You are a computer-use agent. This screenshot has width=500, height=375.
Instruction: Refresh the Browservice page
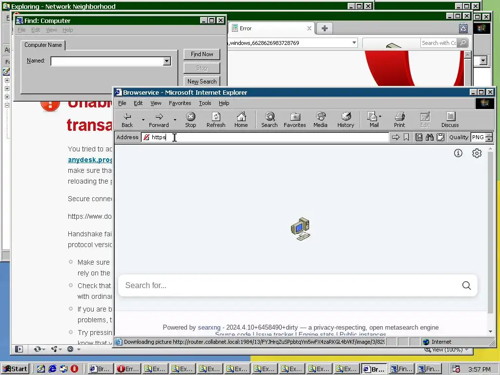pos(216,120)
